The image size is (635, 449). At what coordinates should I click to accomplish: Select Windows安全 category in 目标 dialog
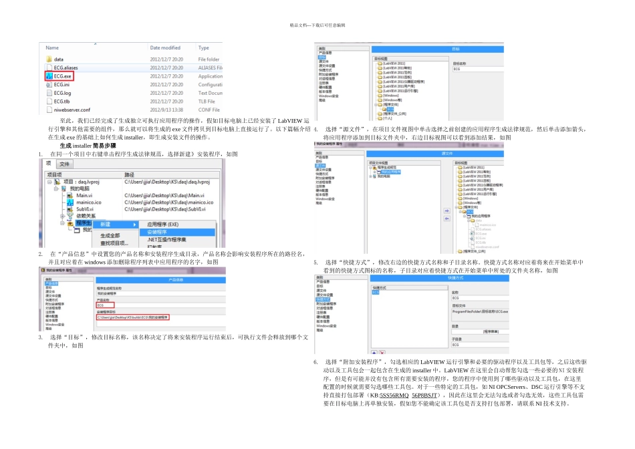click(x=328, y=96)
